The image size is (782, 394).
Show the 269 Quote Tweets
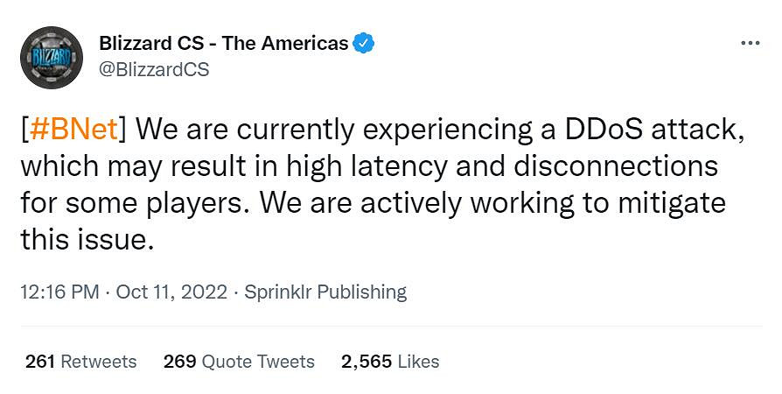tap(238, 361)
